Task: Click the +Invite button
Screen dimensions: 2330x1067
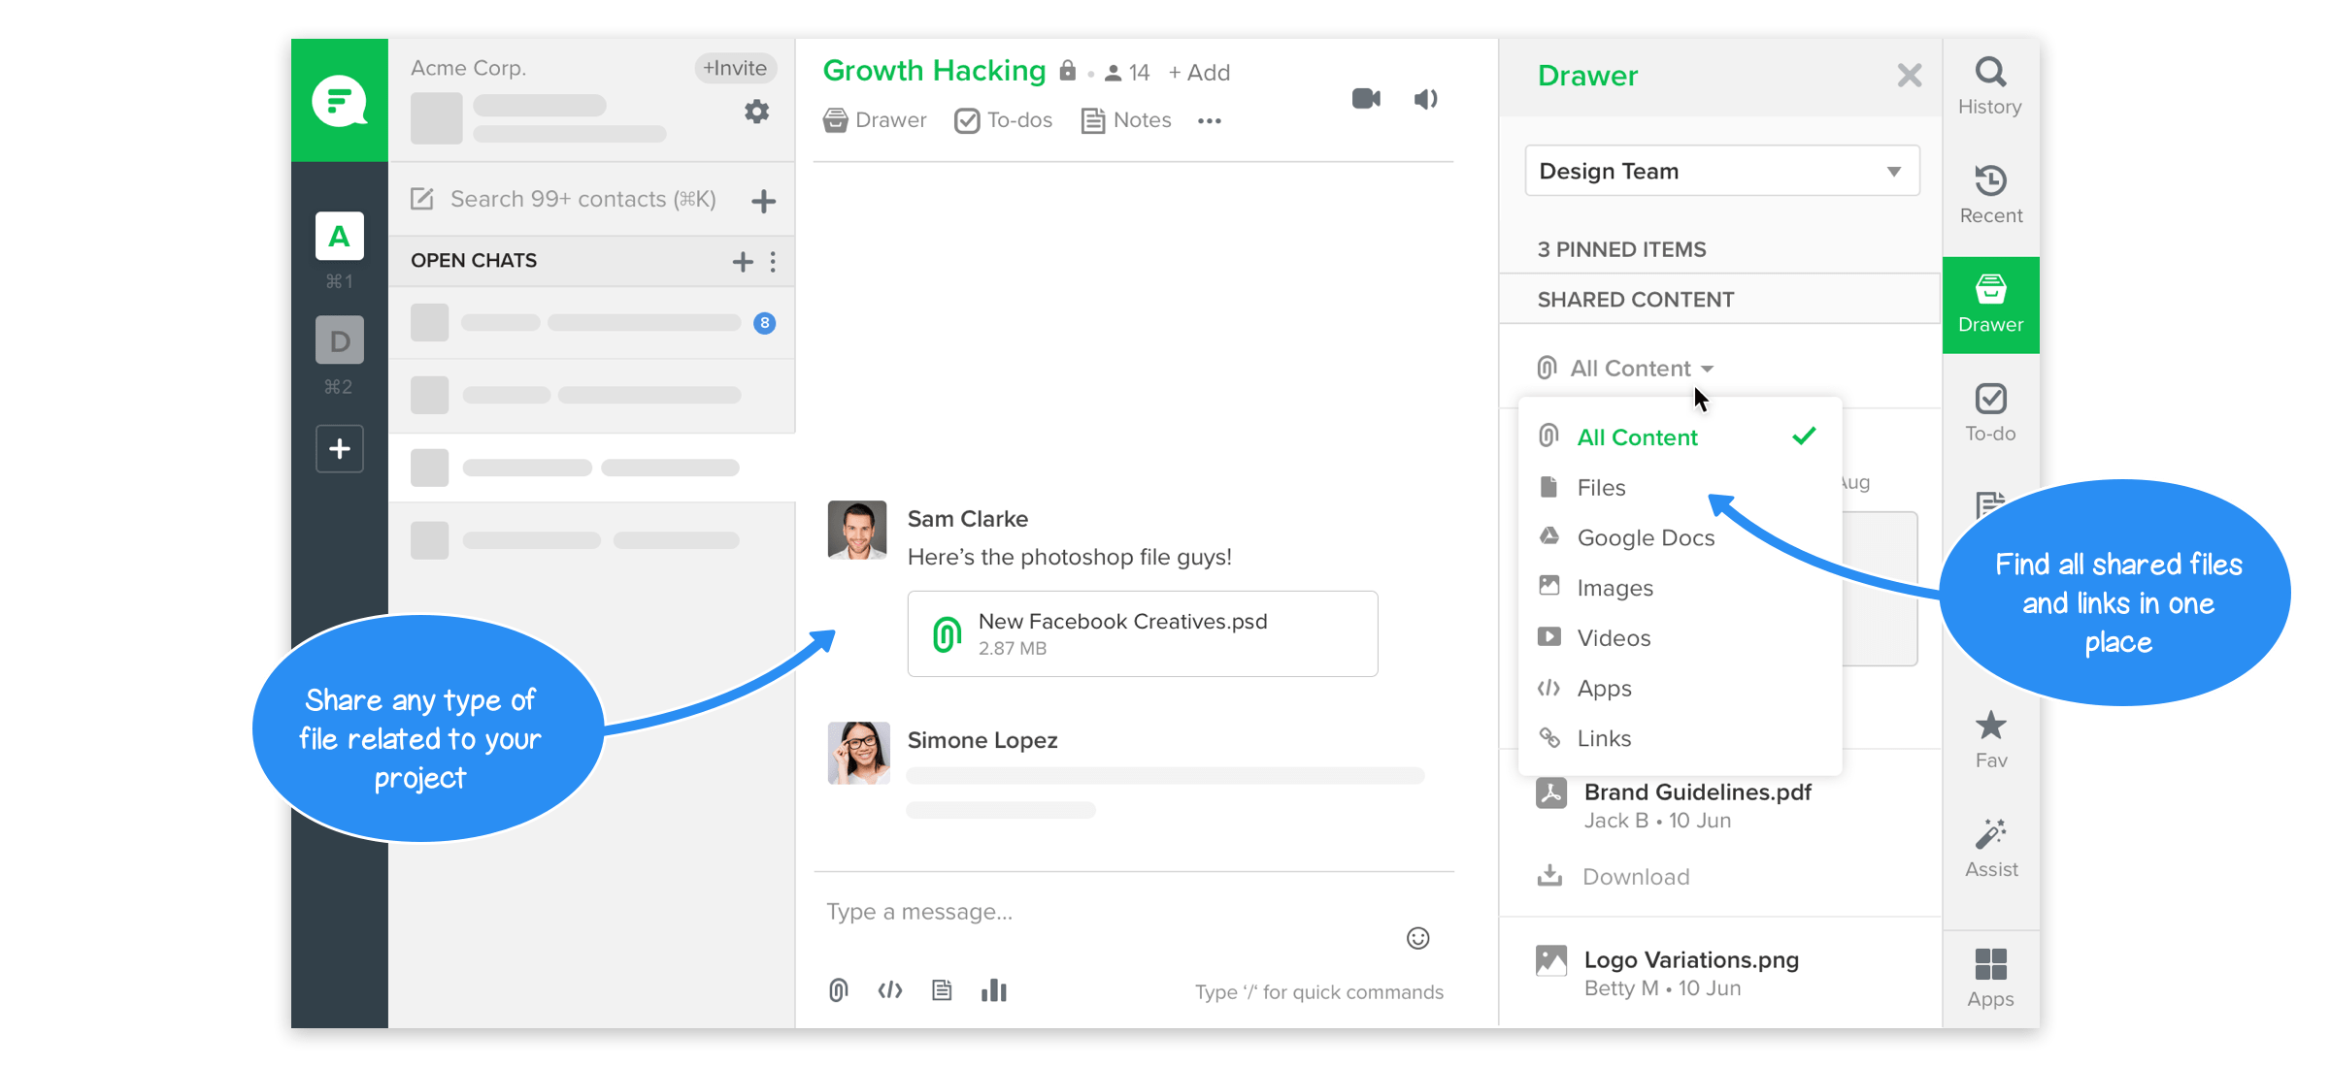Action: pyautogui.click(x=735, y=68)
